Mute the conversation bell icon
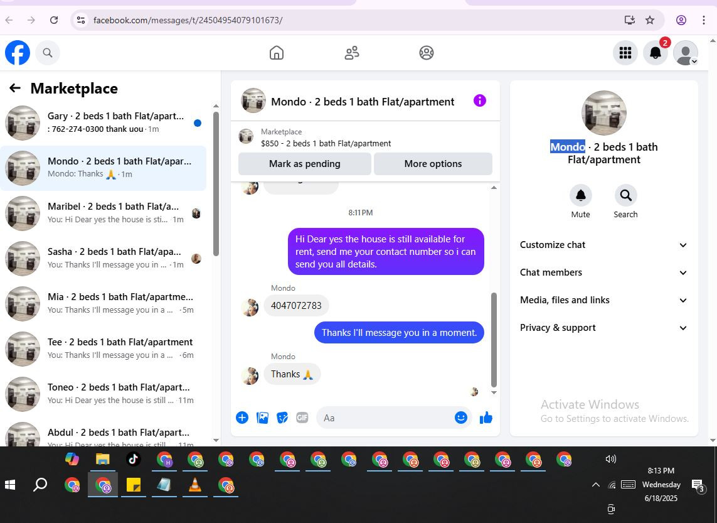Screen dimensions: 717x523 pyautogui.click(x=580, y=195)
